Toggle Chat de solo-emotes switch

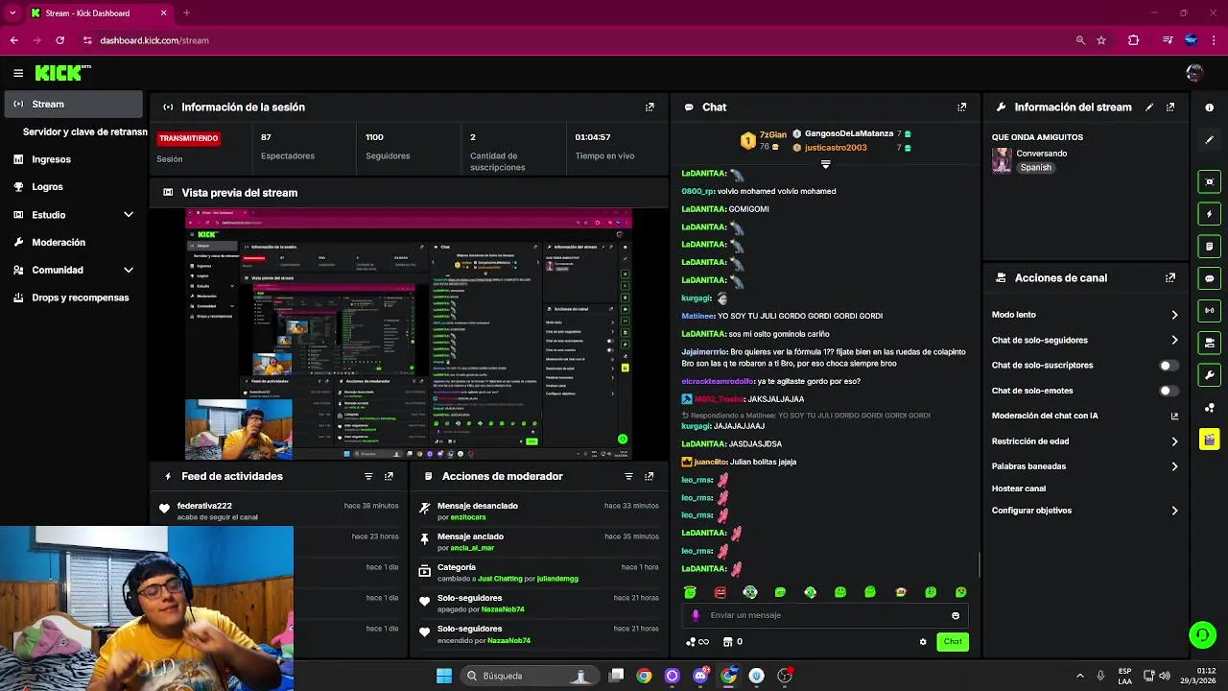coord(1168,391)
